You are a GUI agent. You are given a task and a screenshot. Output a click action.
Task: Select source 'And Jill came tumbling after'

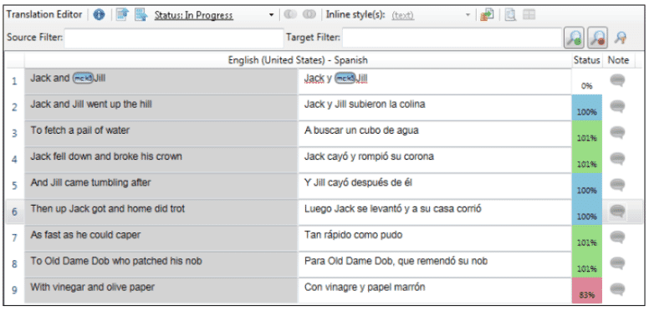[x=90, y=182]
